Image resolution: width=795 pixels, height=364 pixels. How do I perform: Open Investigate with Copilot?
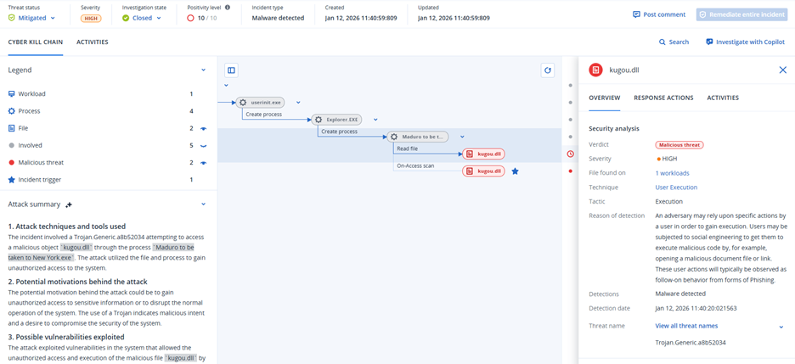(745, 42)
